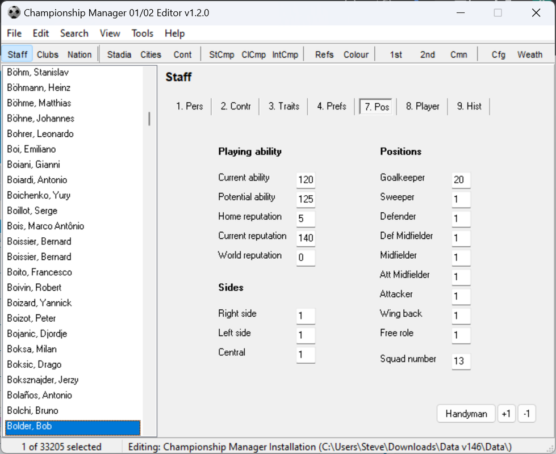The image size is (556, 454).
Task: Close the editor window
Action: tap(536, 12)
